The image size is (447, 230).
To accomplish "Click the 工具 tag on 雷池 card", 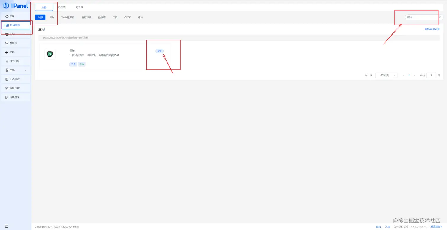I will 73,64.
